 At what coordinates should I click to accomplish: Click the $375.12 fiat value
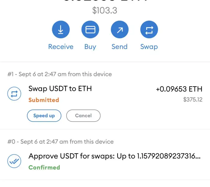click(x=193, y=100)
